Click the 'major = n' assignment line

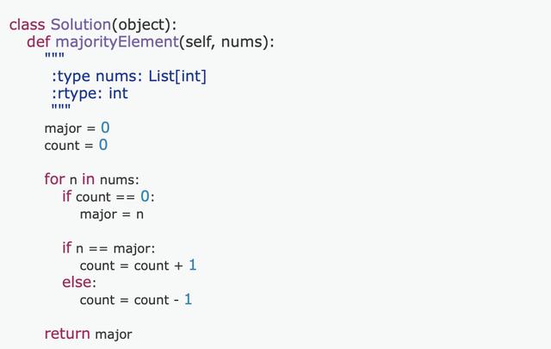click(x=111, y=214)
